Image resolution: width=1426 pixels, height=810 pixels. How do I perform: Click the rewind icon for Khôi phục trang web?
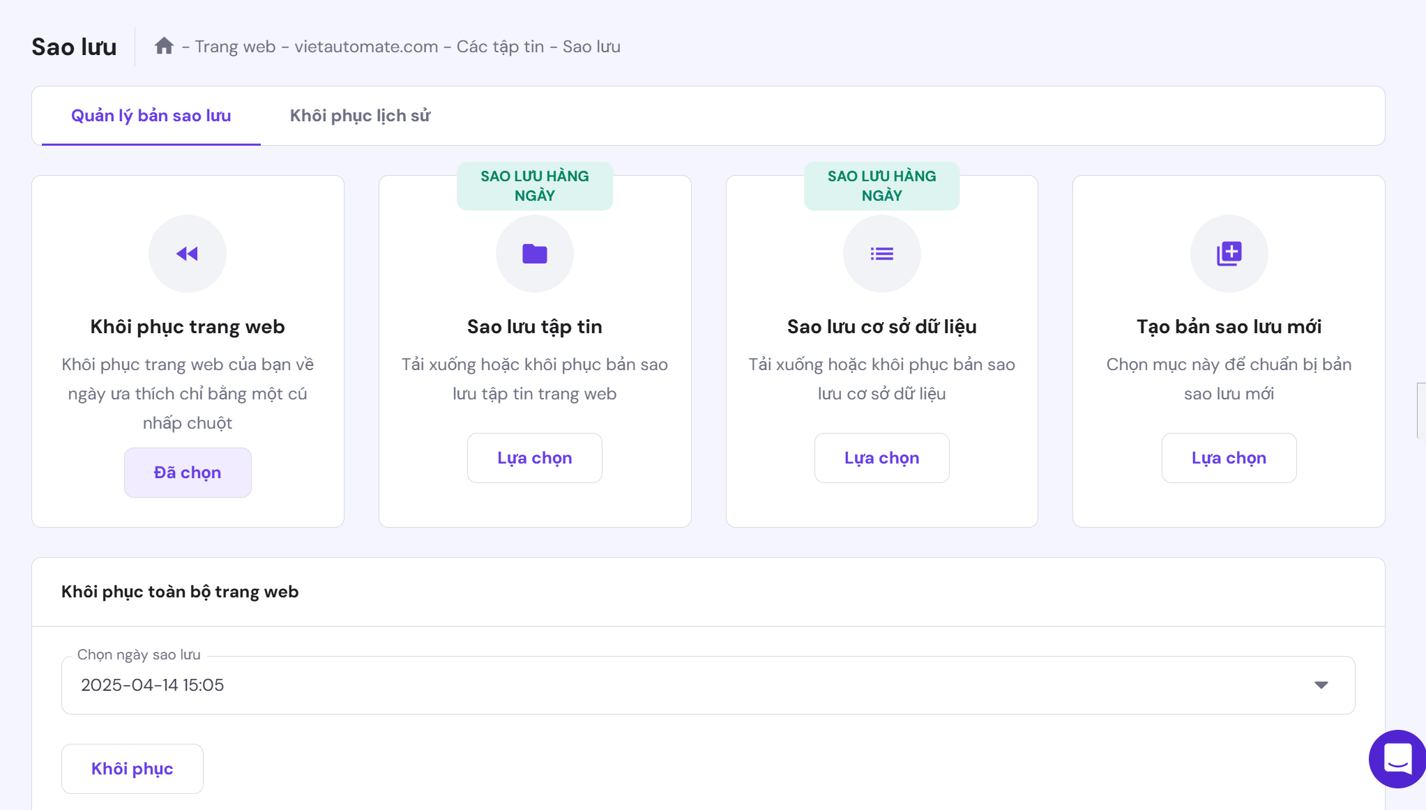click(188, 254)
